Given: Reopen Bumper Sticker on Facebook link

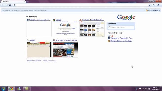Looking at the screenshot, I should coord(121,41).
